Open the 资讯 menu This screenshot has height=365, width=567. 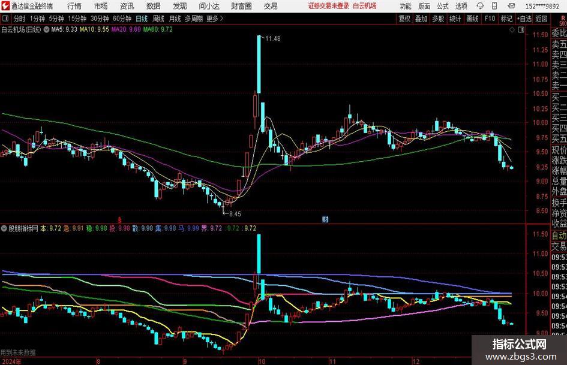click(x=127, y=6)
